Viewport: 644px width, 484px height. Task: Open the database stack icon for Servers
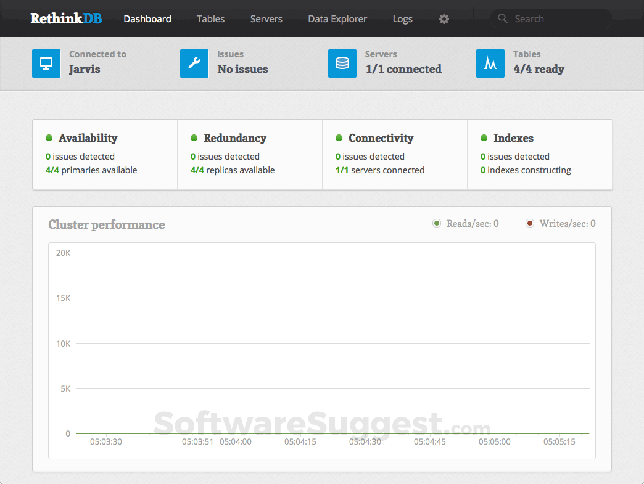[342, 64]
